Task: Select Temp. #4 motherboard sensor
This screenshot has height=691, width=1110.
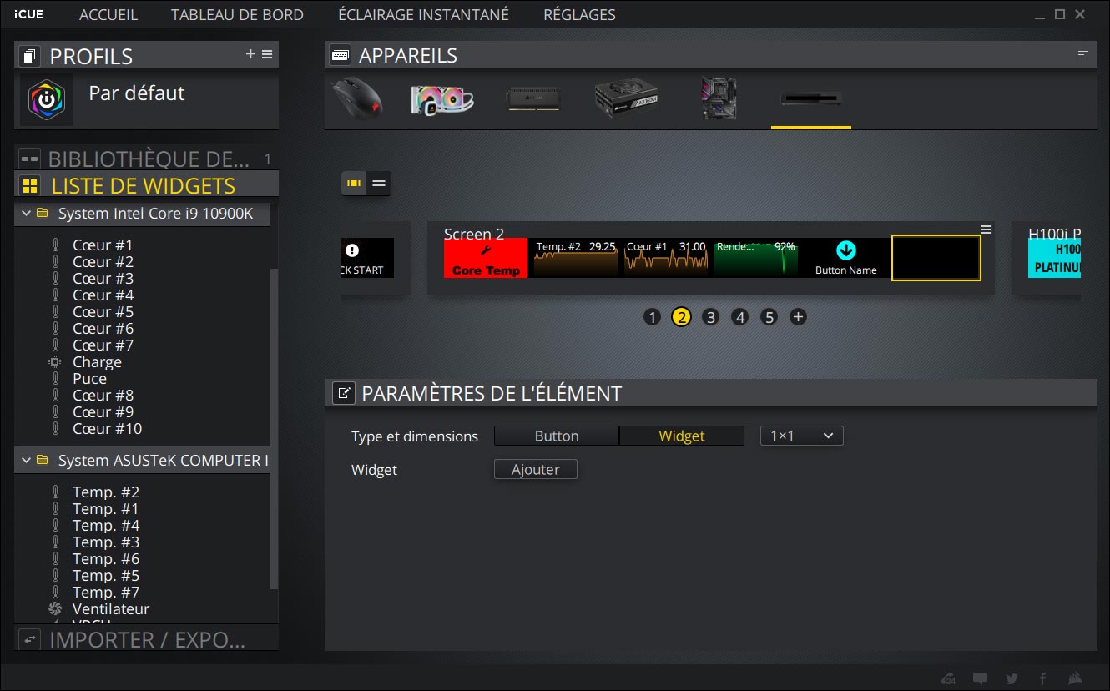Action: pos(106,526)
